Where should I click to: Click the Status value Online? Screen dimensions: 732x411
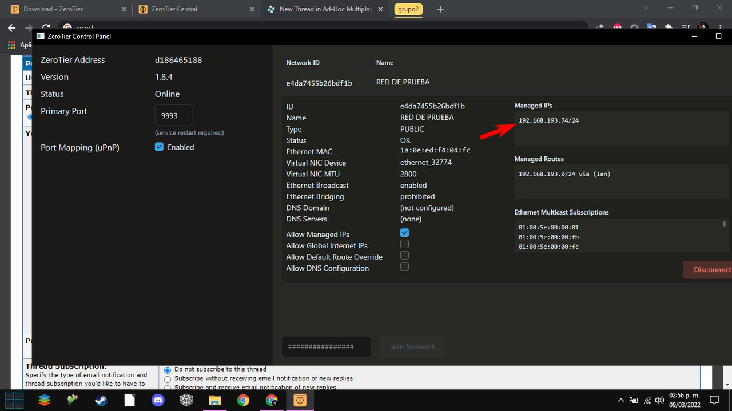pos(167,94)
